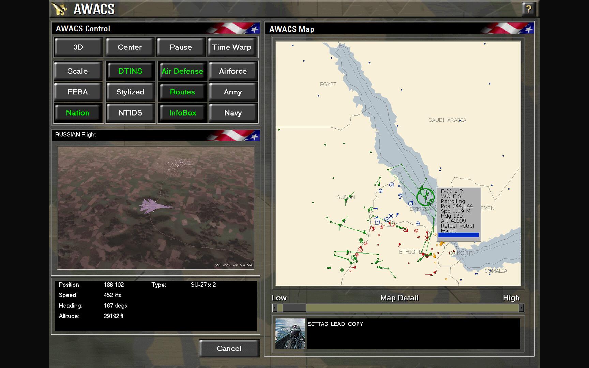The height and width of the screenshot is (368, 589).
Task: Center the AWACS map
Action: pos(130,47)
